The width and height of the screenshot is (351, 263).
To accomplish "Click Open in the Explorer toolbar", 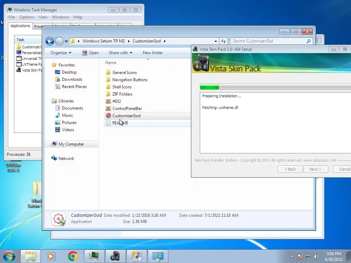I will [x=90, y=53].
